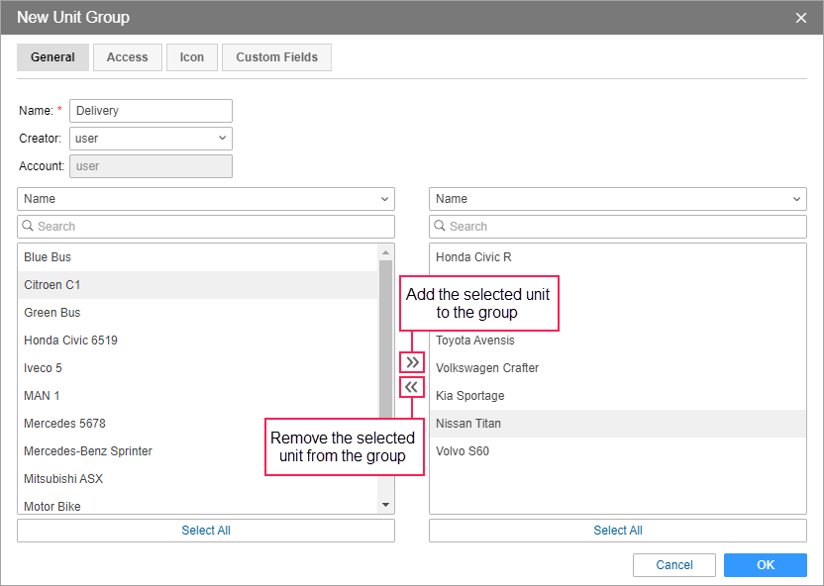
Task: Select Blue Bus in available units
Action: pos(198,257)
